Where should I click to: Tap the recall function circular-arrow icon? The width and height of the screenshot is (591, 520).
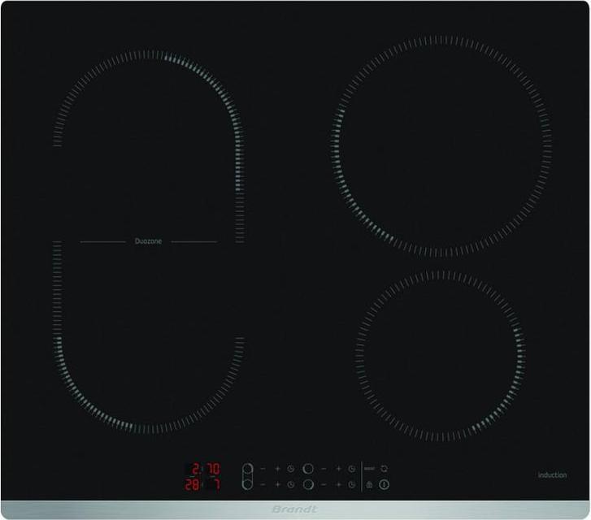tap(384, 469)
